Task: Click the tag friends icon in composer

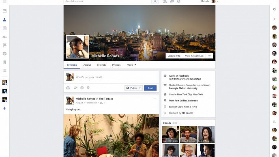Action: click(x=75, y=88)
